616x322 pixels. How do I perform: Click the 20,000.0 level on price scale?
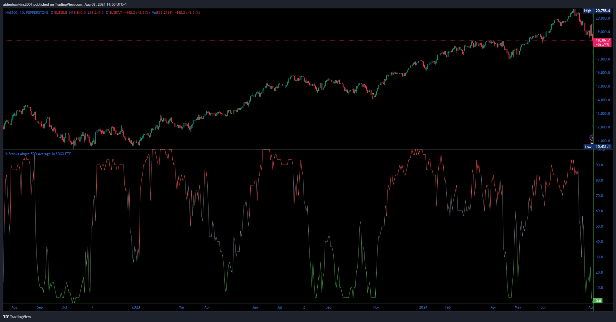pyautogui.click(x=603, y=18)
